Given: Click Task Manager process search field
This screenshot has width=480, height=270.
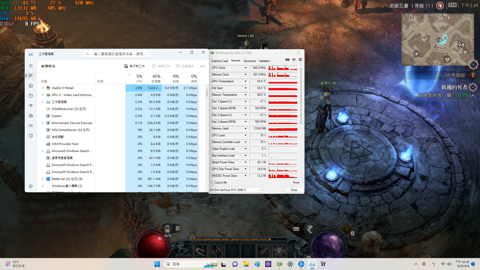Looking at the screenshot, I should click(x=117, y=54).
